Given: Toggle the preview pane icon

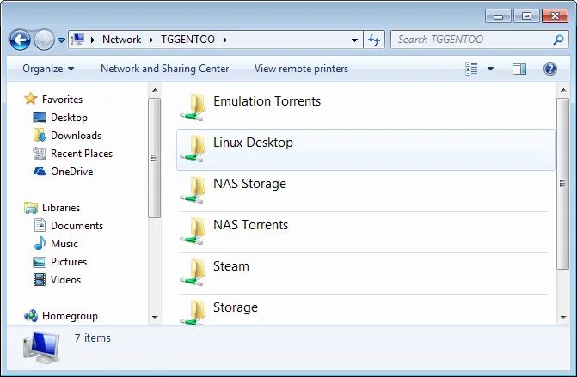Looking at the screenshot, I should (519, 69).
